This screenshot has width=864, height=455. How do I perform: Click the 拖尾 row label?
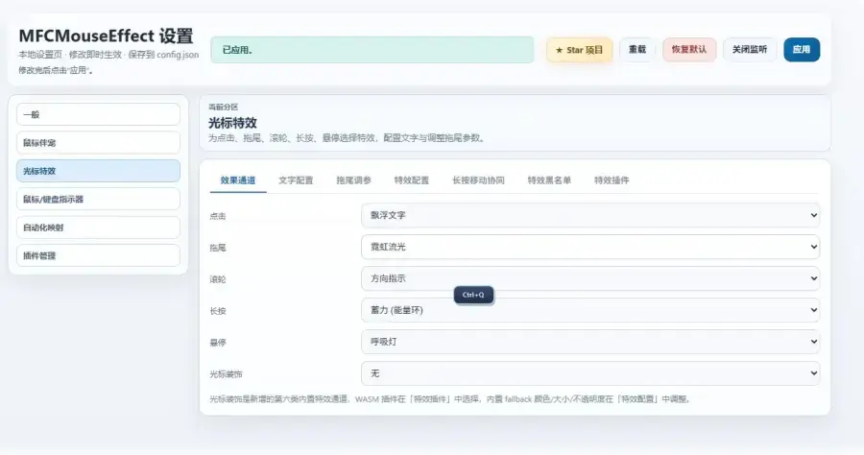tap(218, 248)
